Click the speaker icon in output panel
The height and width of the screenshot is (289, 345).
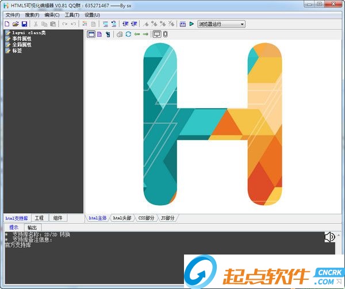coord(329,237)
